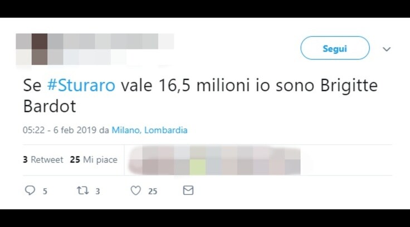Image resolution: width=410 pixels, height=227 pixels.
Task: Click the count 3 beside the retweet icon
Action: pyautogui.click(x=97, y=191)
